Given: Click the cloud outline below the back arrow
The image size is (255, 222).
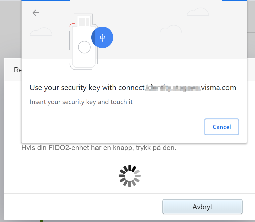Looking at the screenshot, I should point(41,32).
